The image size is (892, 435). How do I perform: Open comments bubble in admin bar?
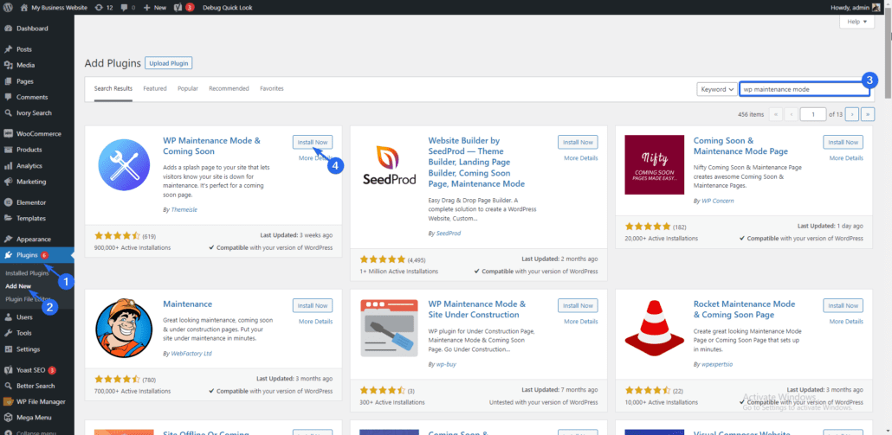pos(128,8)
